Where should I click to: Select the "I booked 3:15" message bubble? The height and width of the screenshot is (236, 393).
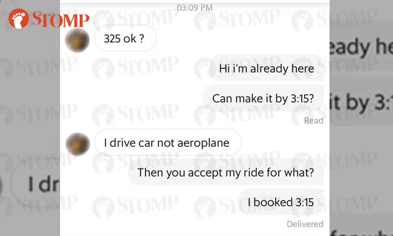pyautogui.click(x=285, y=202)
